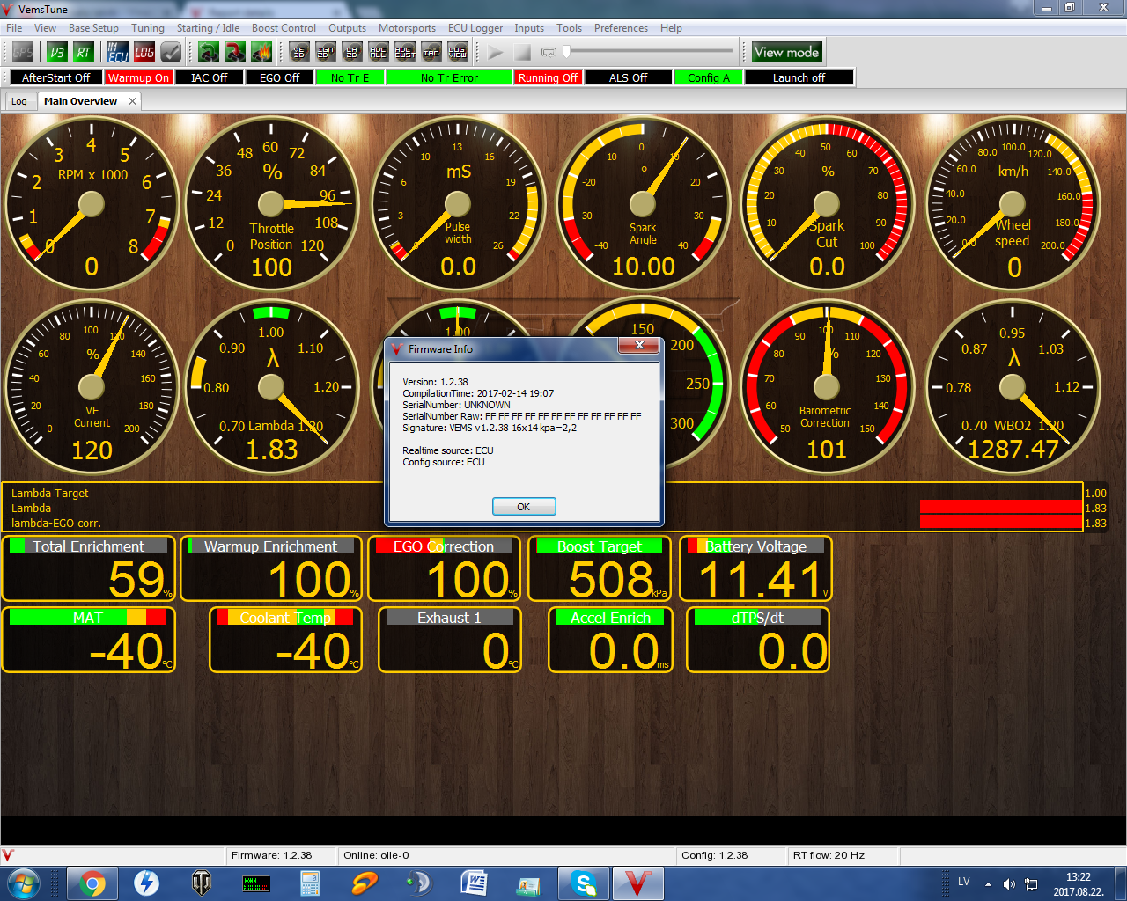Open the ADC ALL icon

379,53
